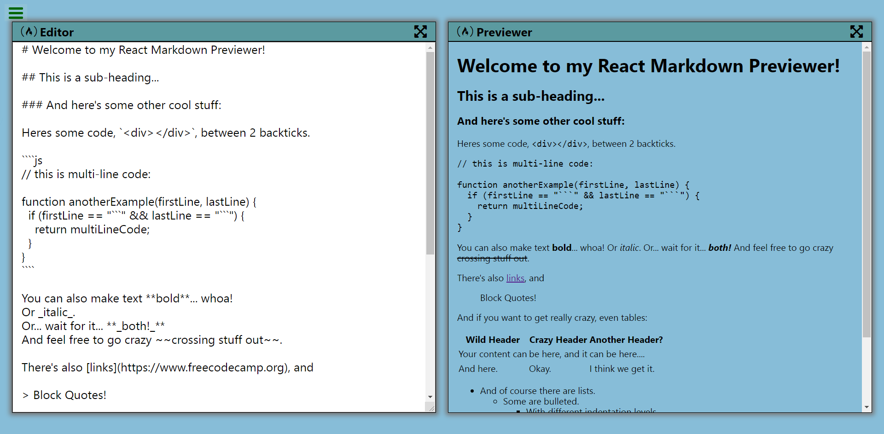Click the freeCodeCamp flame icon in Previewer header
Image resolution: width=884 pixels, height=434 pixels.
pyautogui.click(x=465, y=32)
